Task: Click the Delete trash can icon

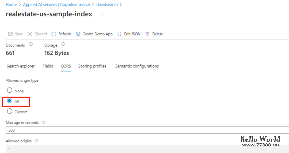Action: [x=147, y=34]
